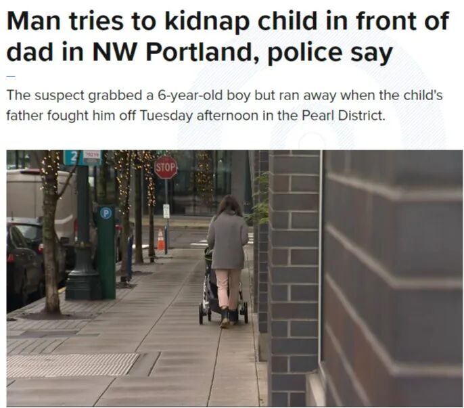Click the small white sign below the STOP sign
464x408 pixels.
click(166, 211)
